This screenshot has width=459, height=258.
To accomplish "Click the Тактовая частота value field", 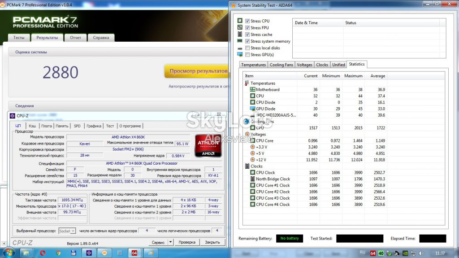I will click(72, 200).
